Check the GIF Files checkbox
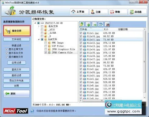This screenshot has width=149, height=117. 46,46
